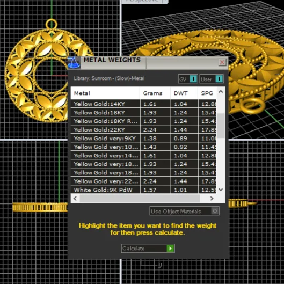The height and width of the screenshot is (284, 284).
Task: Sort by the Metal column header
Action: [x=105, y=93]
